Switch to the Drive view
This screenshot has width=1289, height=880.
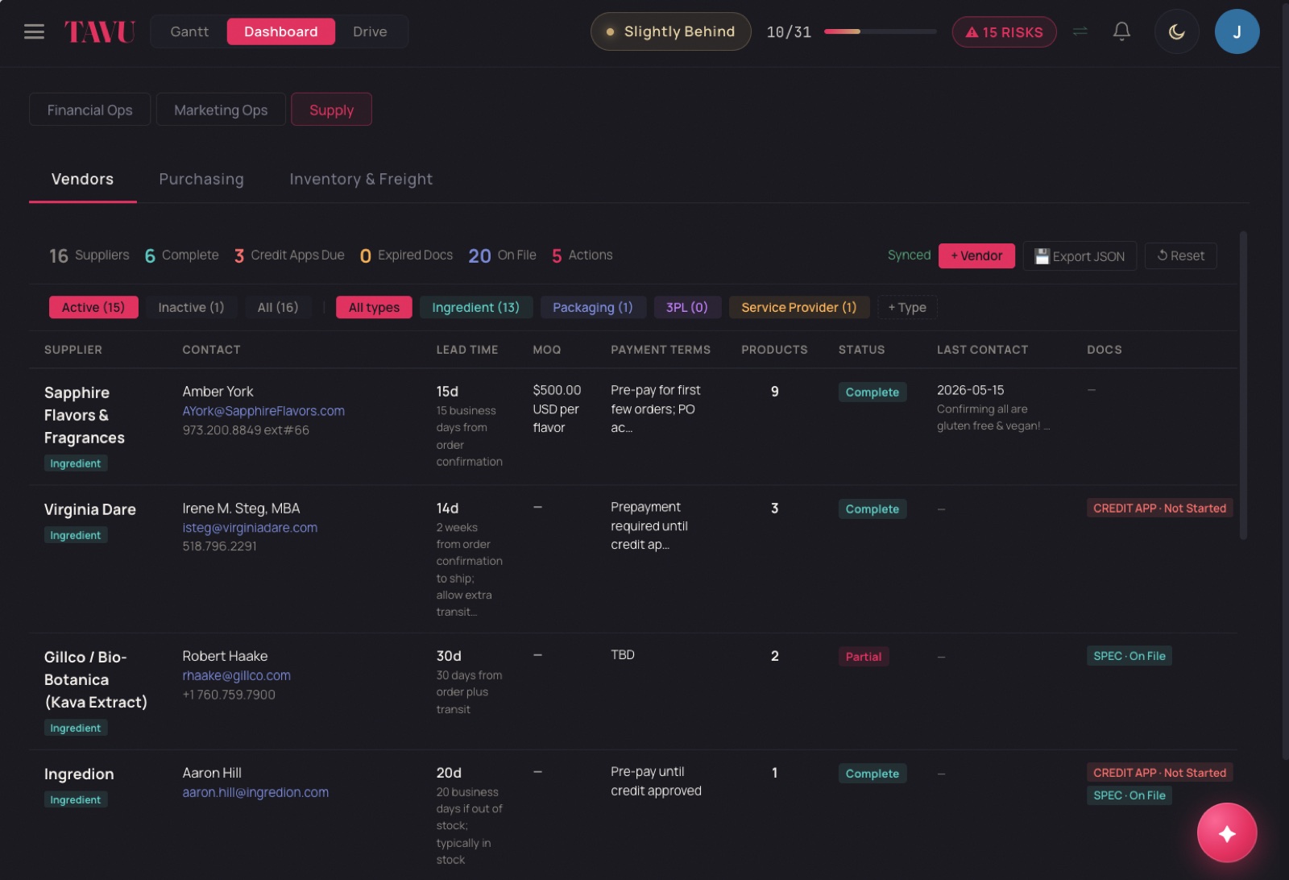pyautogui.click(x=370, y=31)
